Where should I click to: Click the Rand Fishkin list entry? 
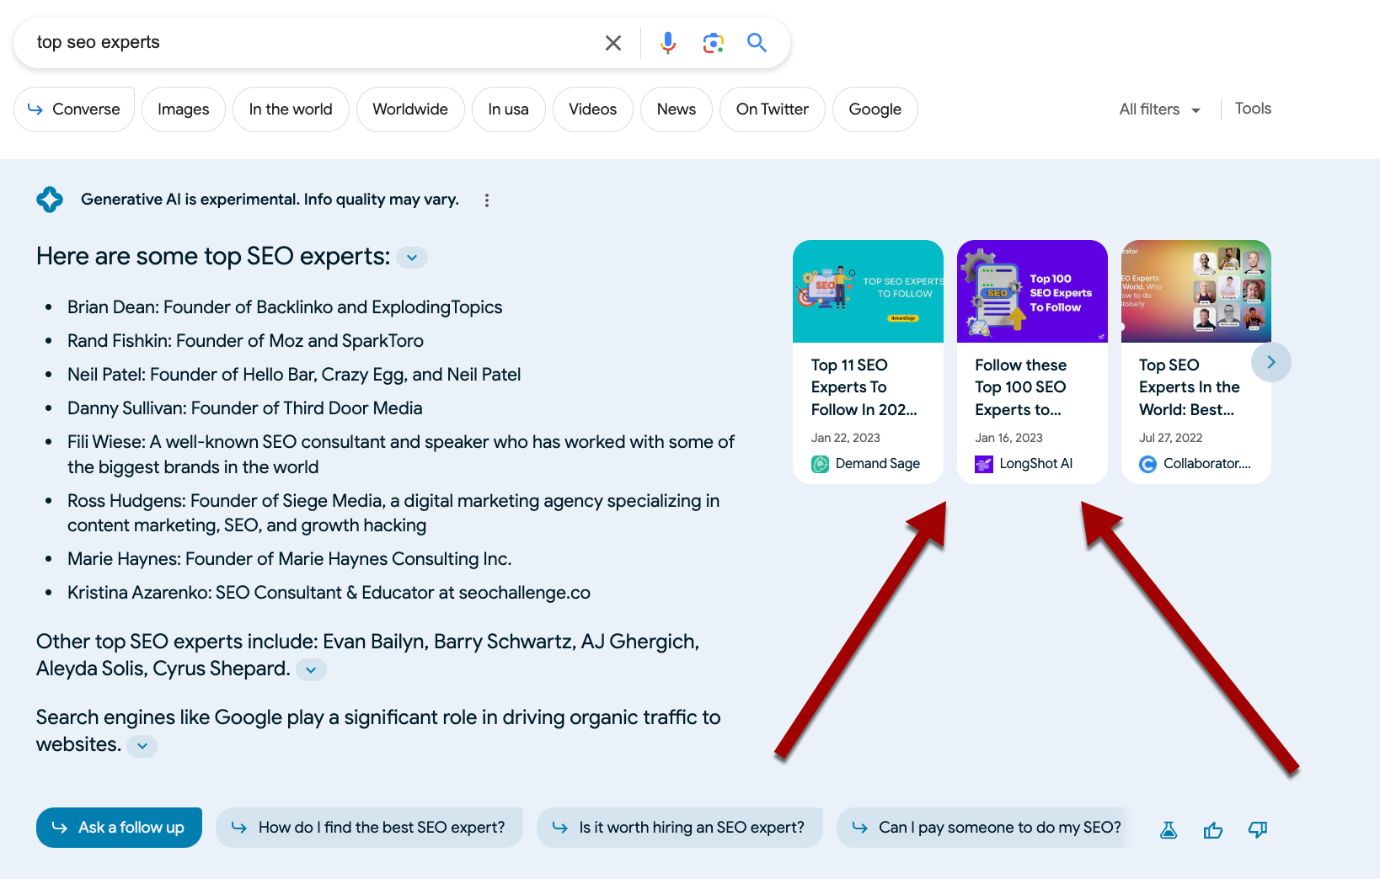(x=245, y=341)
